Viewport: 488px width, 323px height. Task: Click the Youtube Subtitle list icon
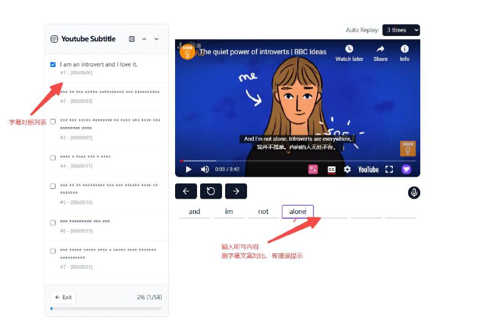tap(54, 39)
